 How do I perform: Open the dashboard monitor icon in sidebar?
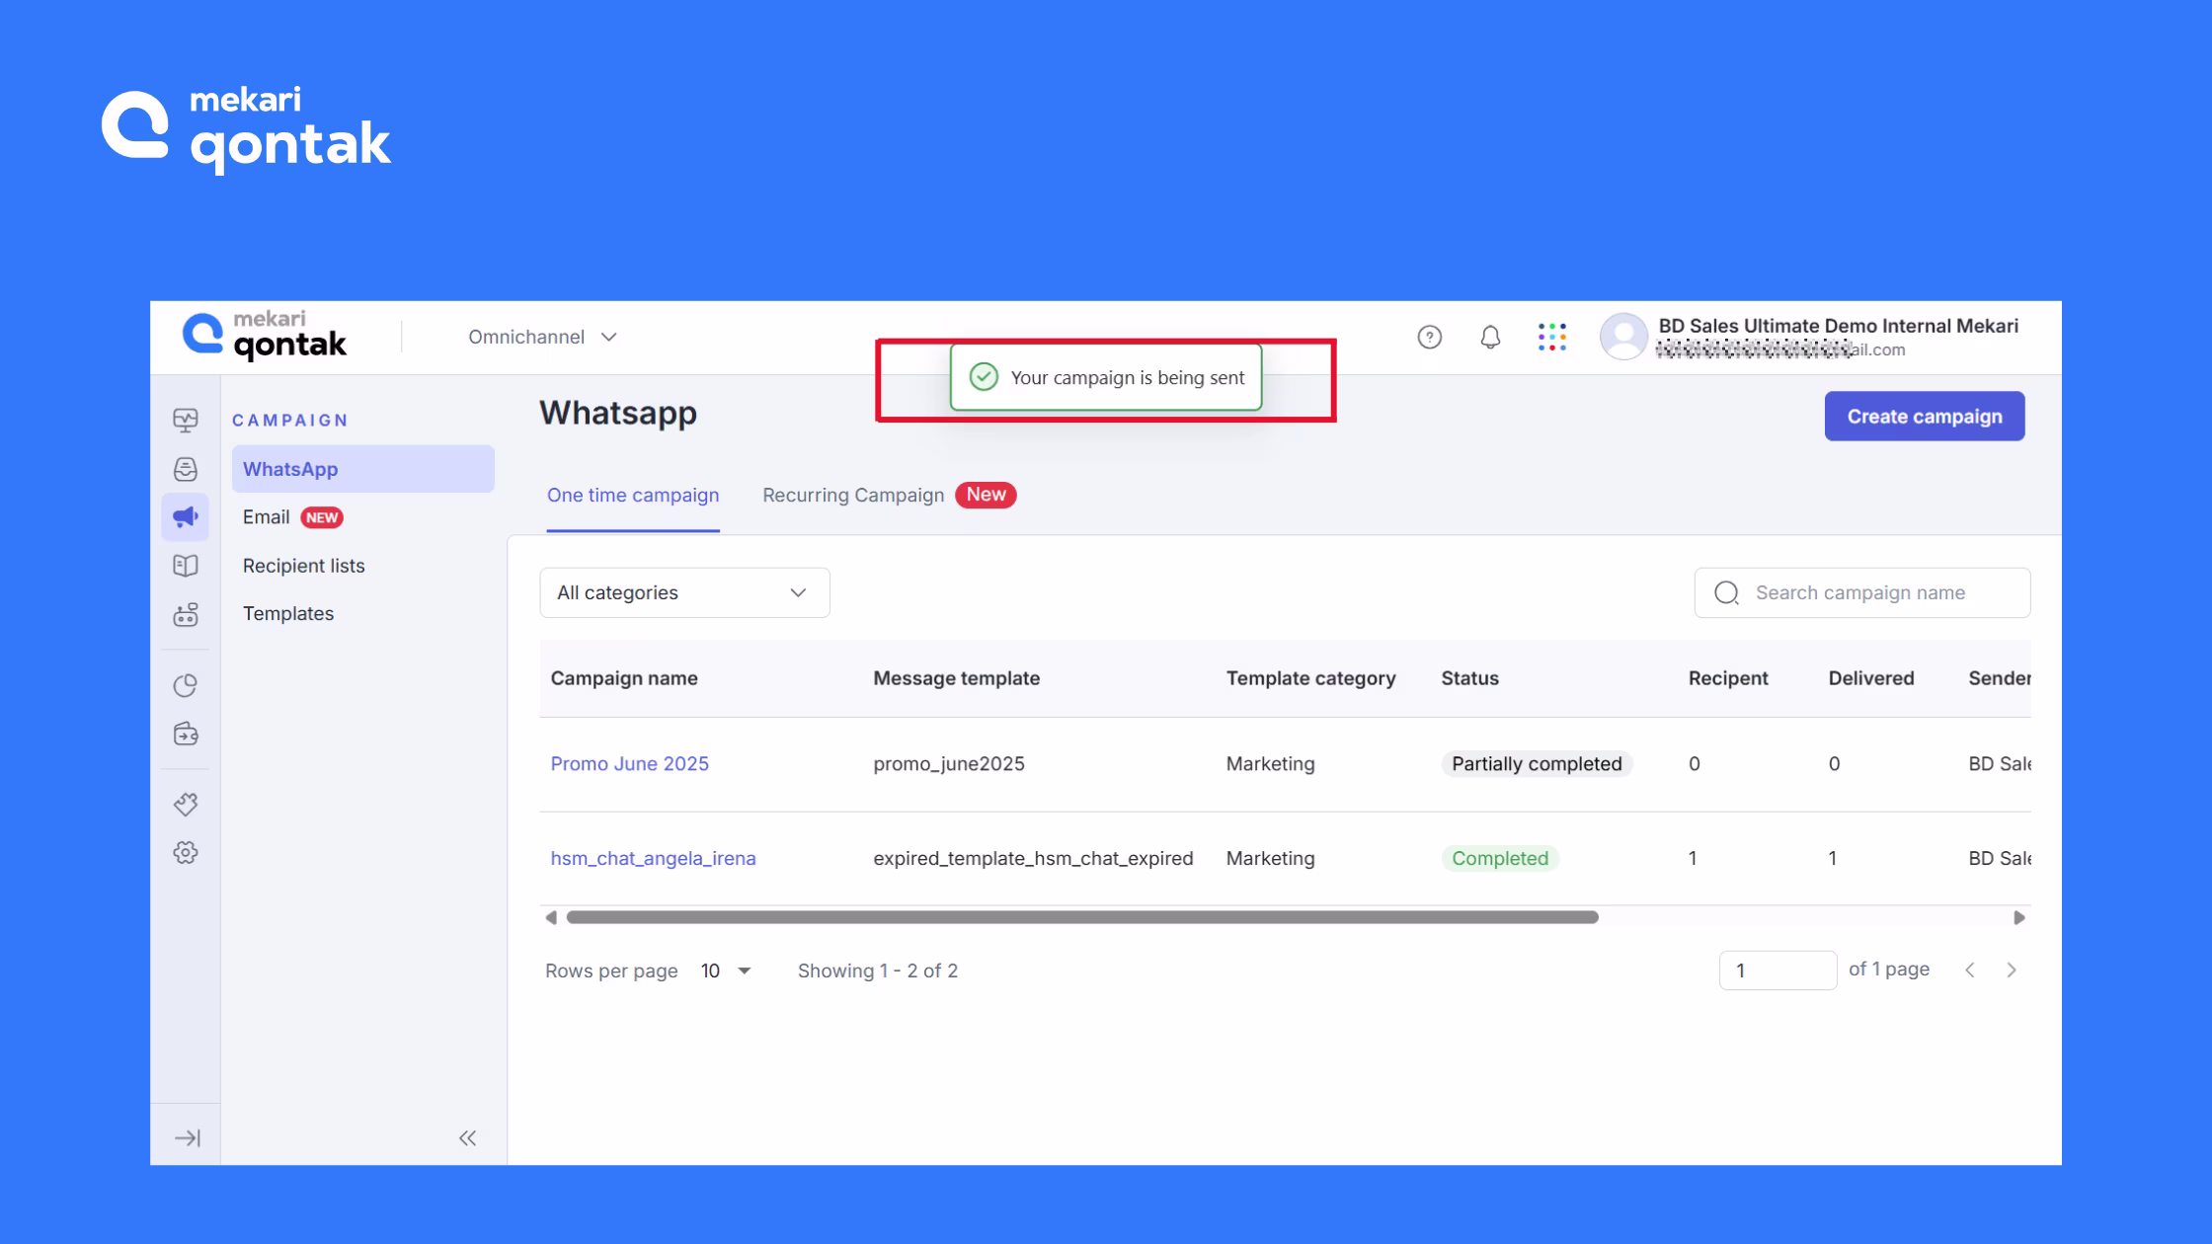pos(186,421)
